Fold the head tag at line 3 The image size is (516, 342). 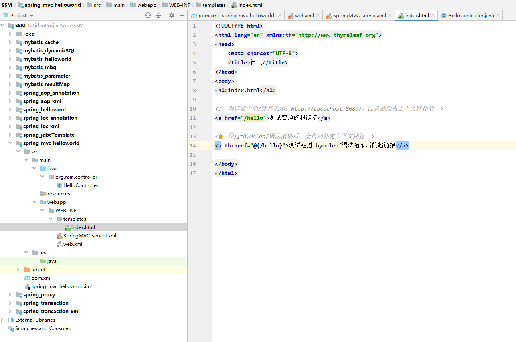[x=212, y=44]
